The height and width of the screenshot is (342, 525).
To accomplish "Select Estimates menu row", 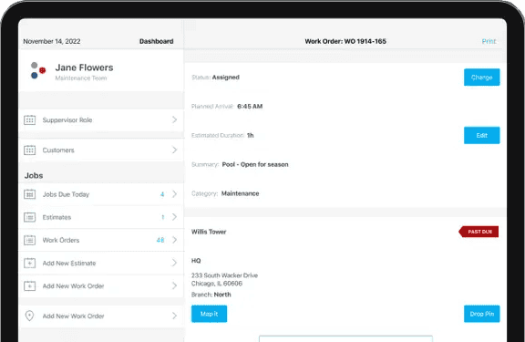I will [101, 217].
